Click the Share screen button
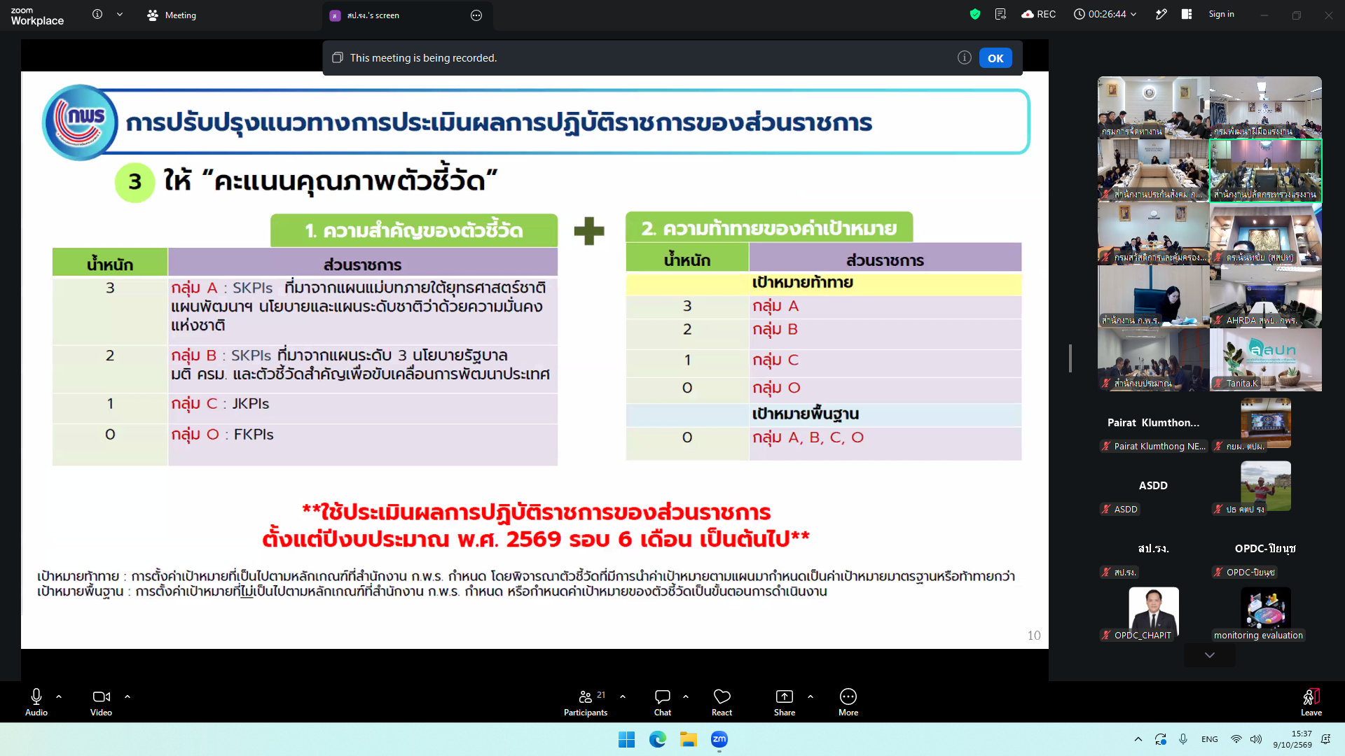 (x=785, y=702)
